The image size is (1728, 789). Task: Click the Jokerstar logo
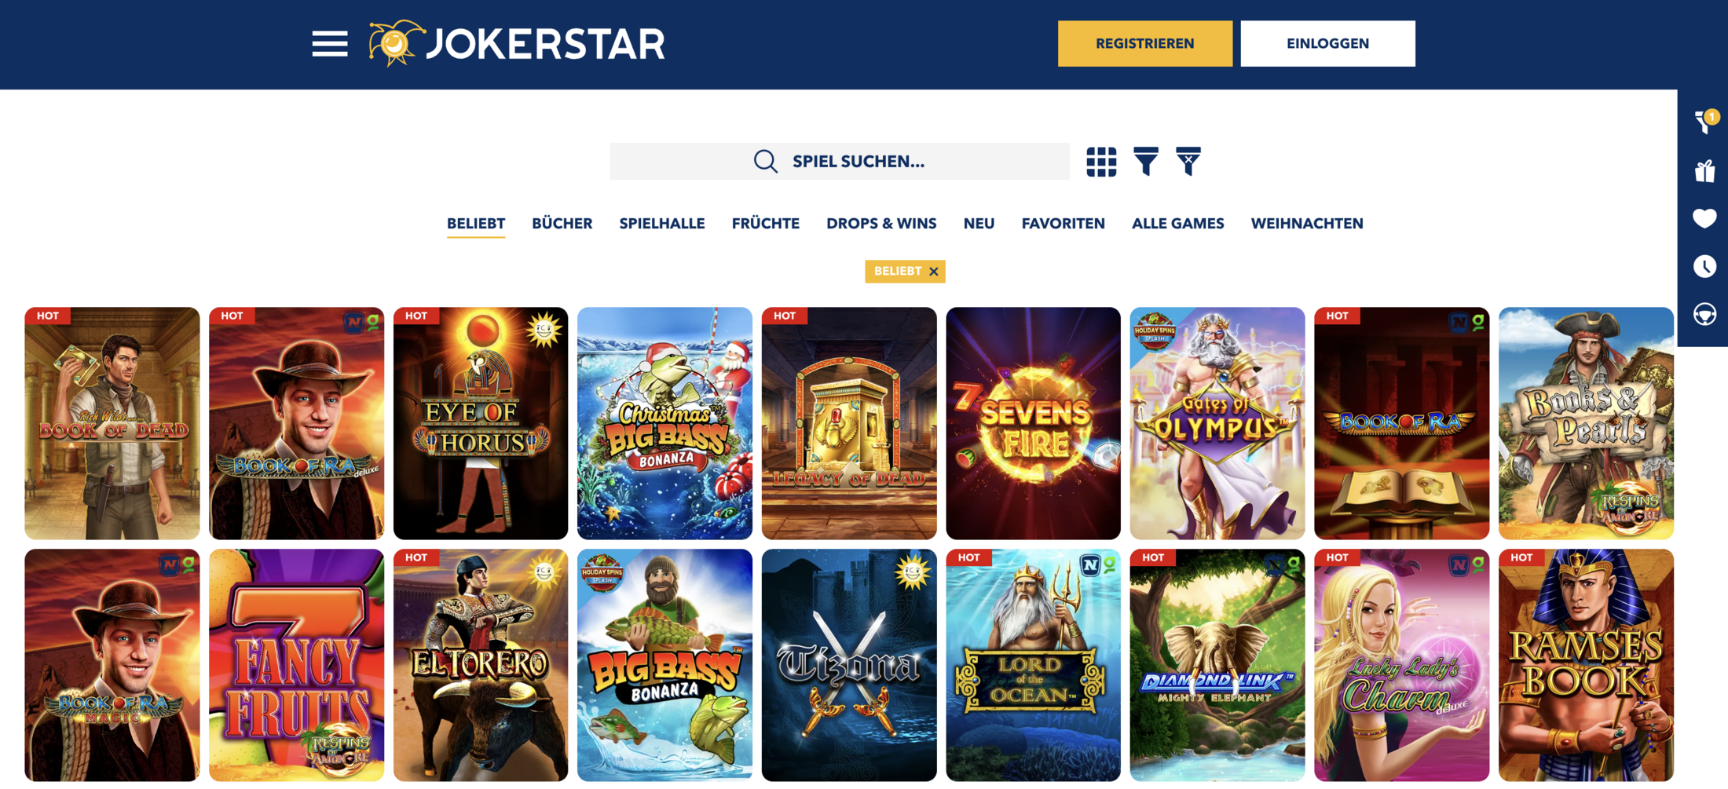click(517, 43)
